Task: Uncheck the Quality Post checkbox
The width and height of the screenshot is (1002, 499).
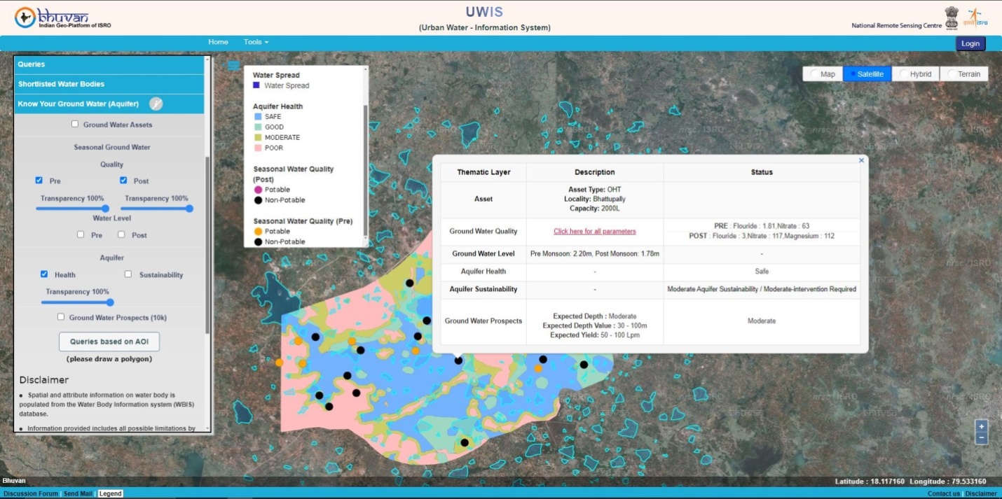Action: (x=123, y=181)
